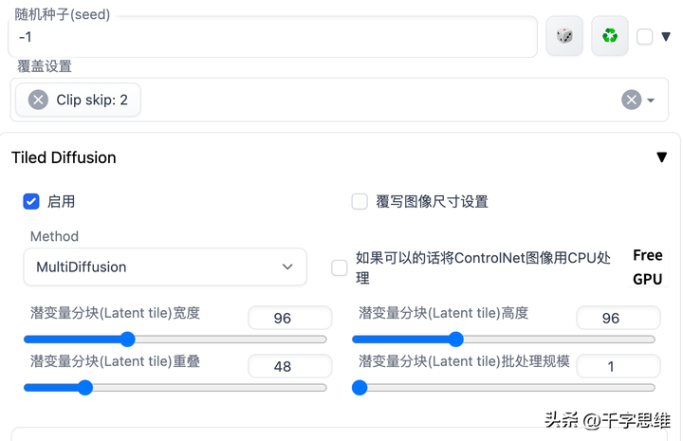Clear all override settings with X icon
The image size is (683, 441).
tap(631, 101)
